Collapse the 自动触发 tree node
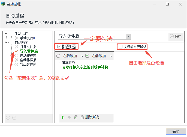Image resolution: width=187 pixels, height=137 pixels. coord(6,42)
